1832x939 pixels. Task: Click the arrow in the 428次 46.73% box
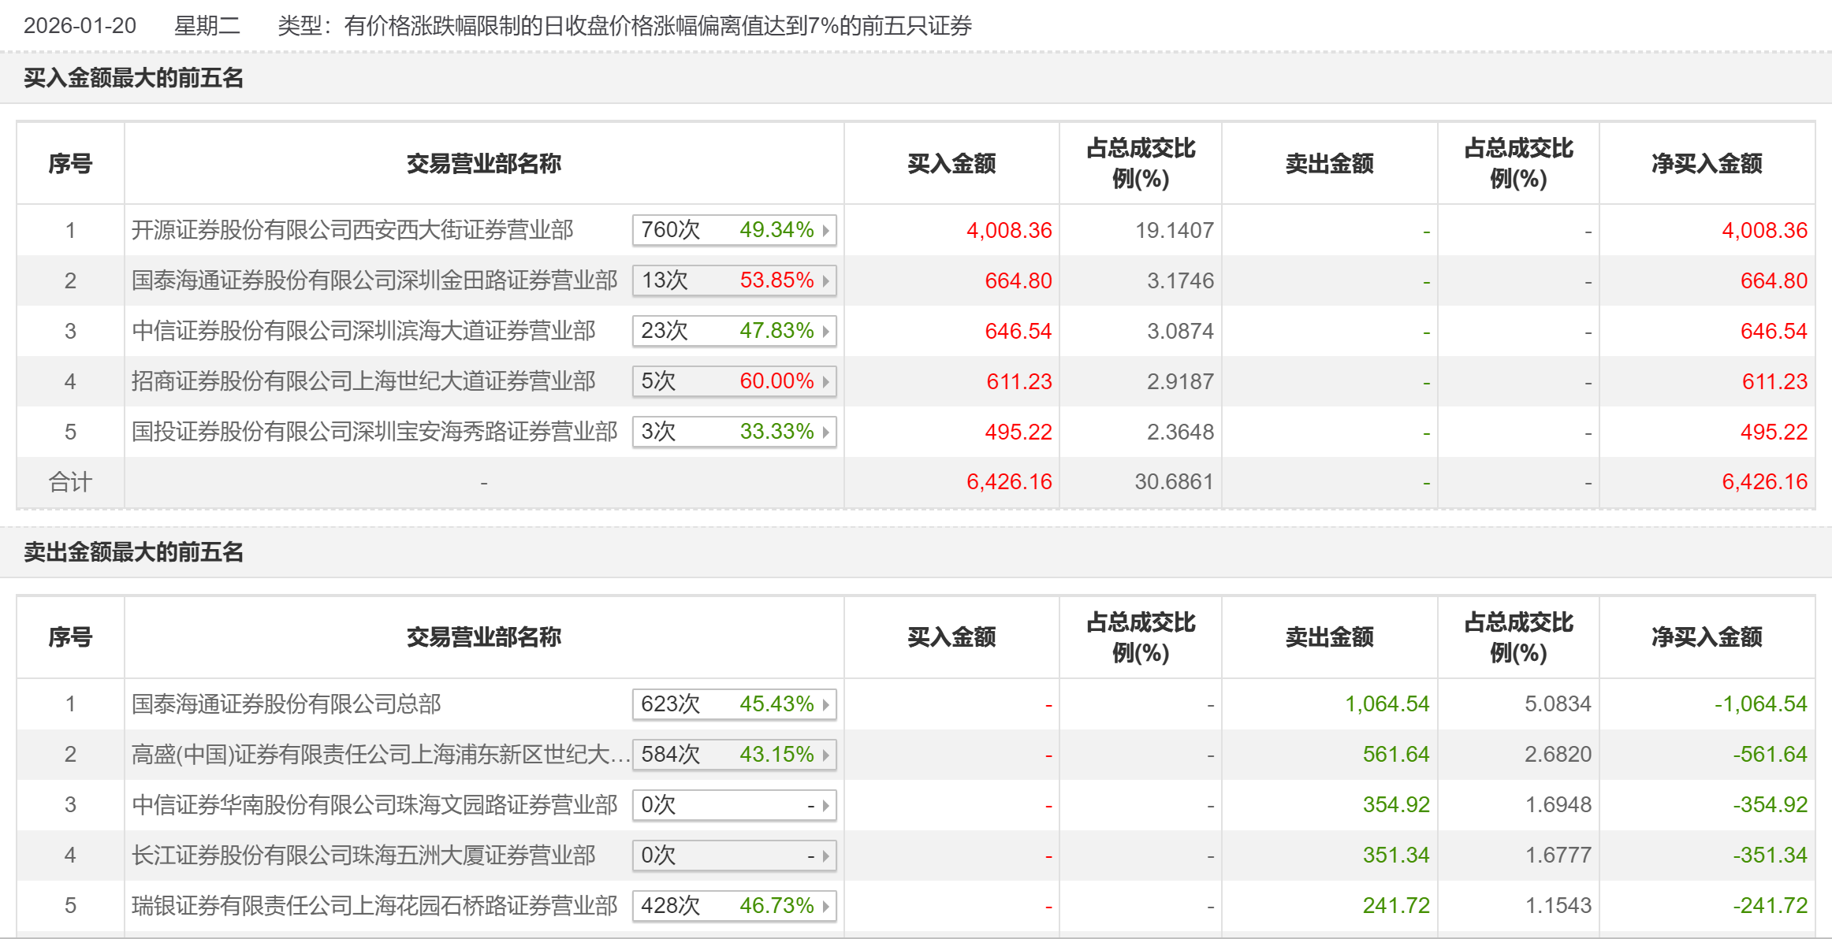click(x=825, y=906)
